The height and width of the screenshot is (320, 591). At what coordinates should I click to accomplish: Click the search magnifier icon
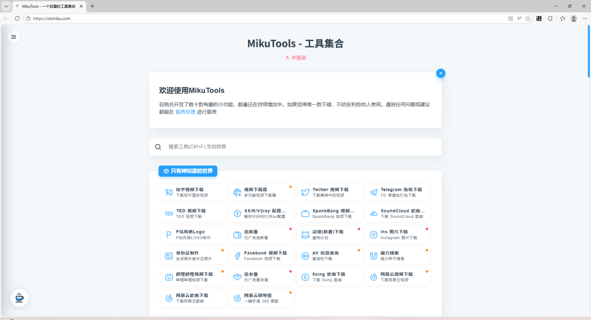(x=158, y=147)
